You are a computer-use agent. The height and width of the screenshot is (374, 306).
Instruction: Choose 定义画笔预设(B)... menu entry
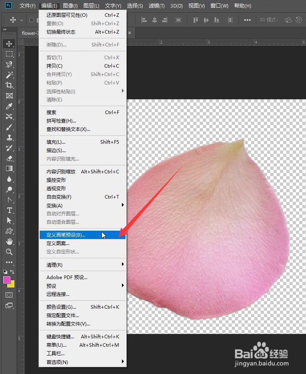[x=83, y=235]
